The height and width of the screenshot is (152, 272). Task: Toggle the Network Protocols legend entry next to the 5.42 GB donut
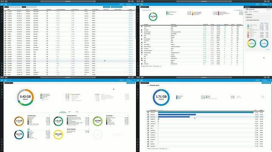click(45, 96)
